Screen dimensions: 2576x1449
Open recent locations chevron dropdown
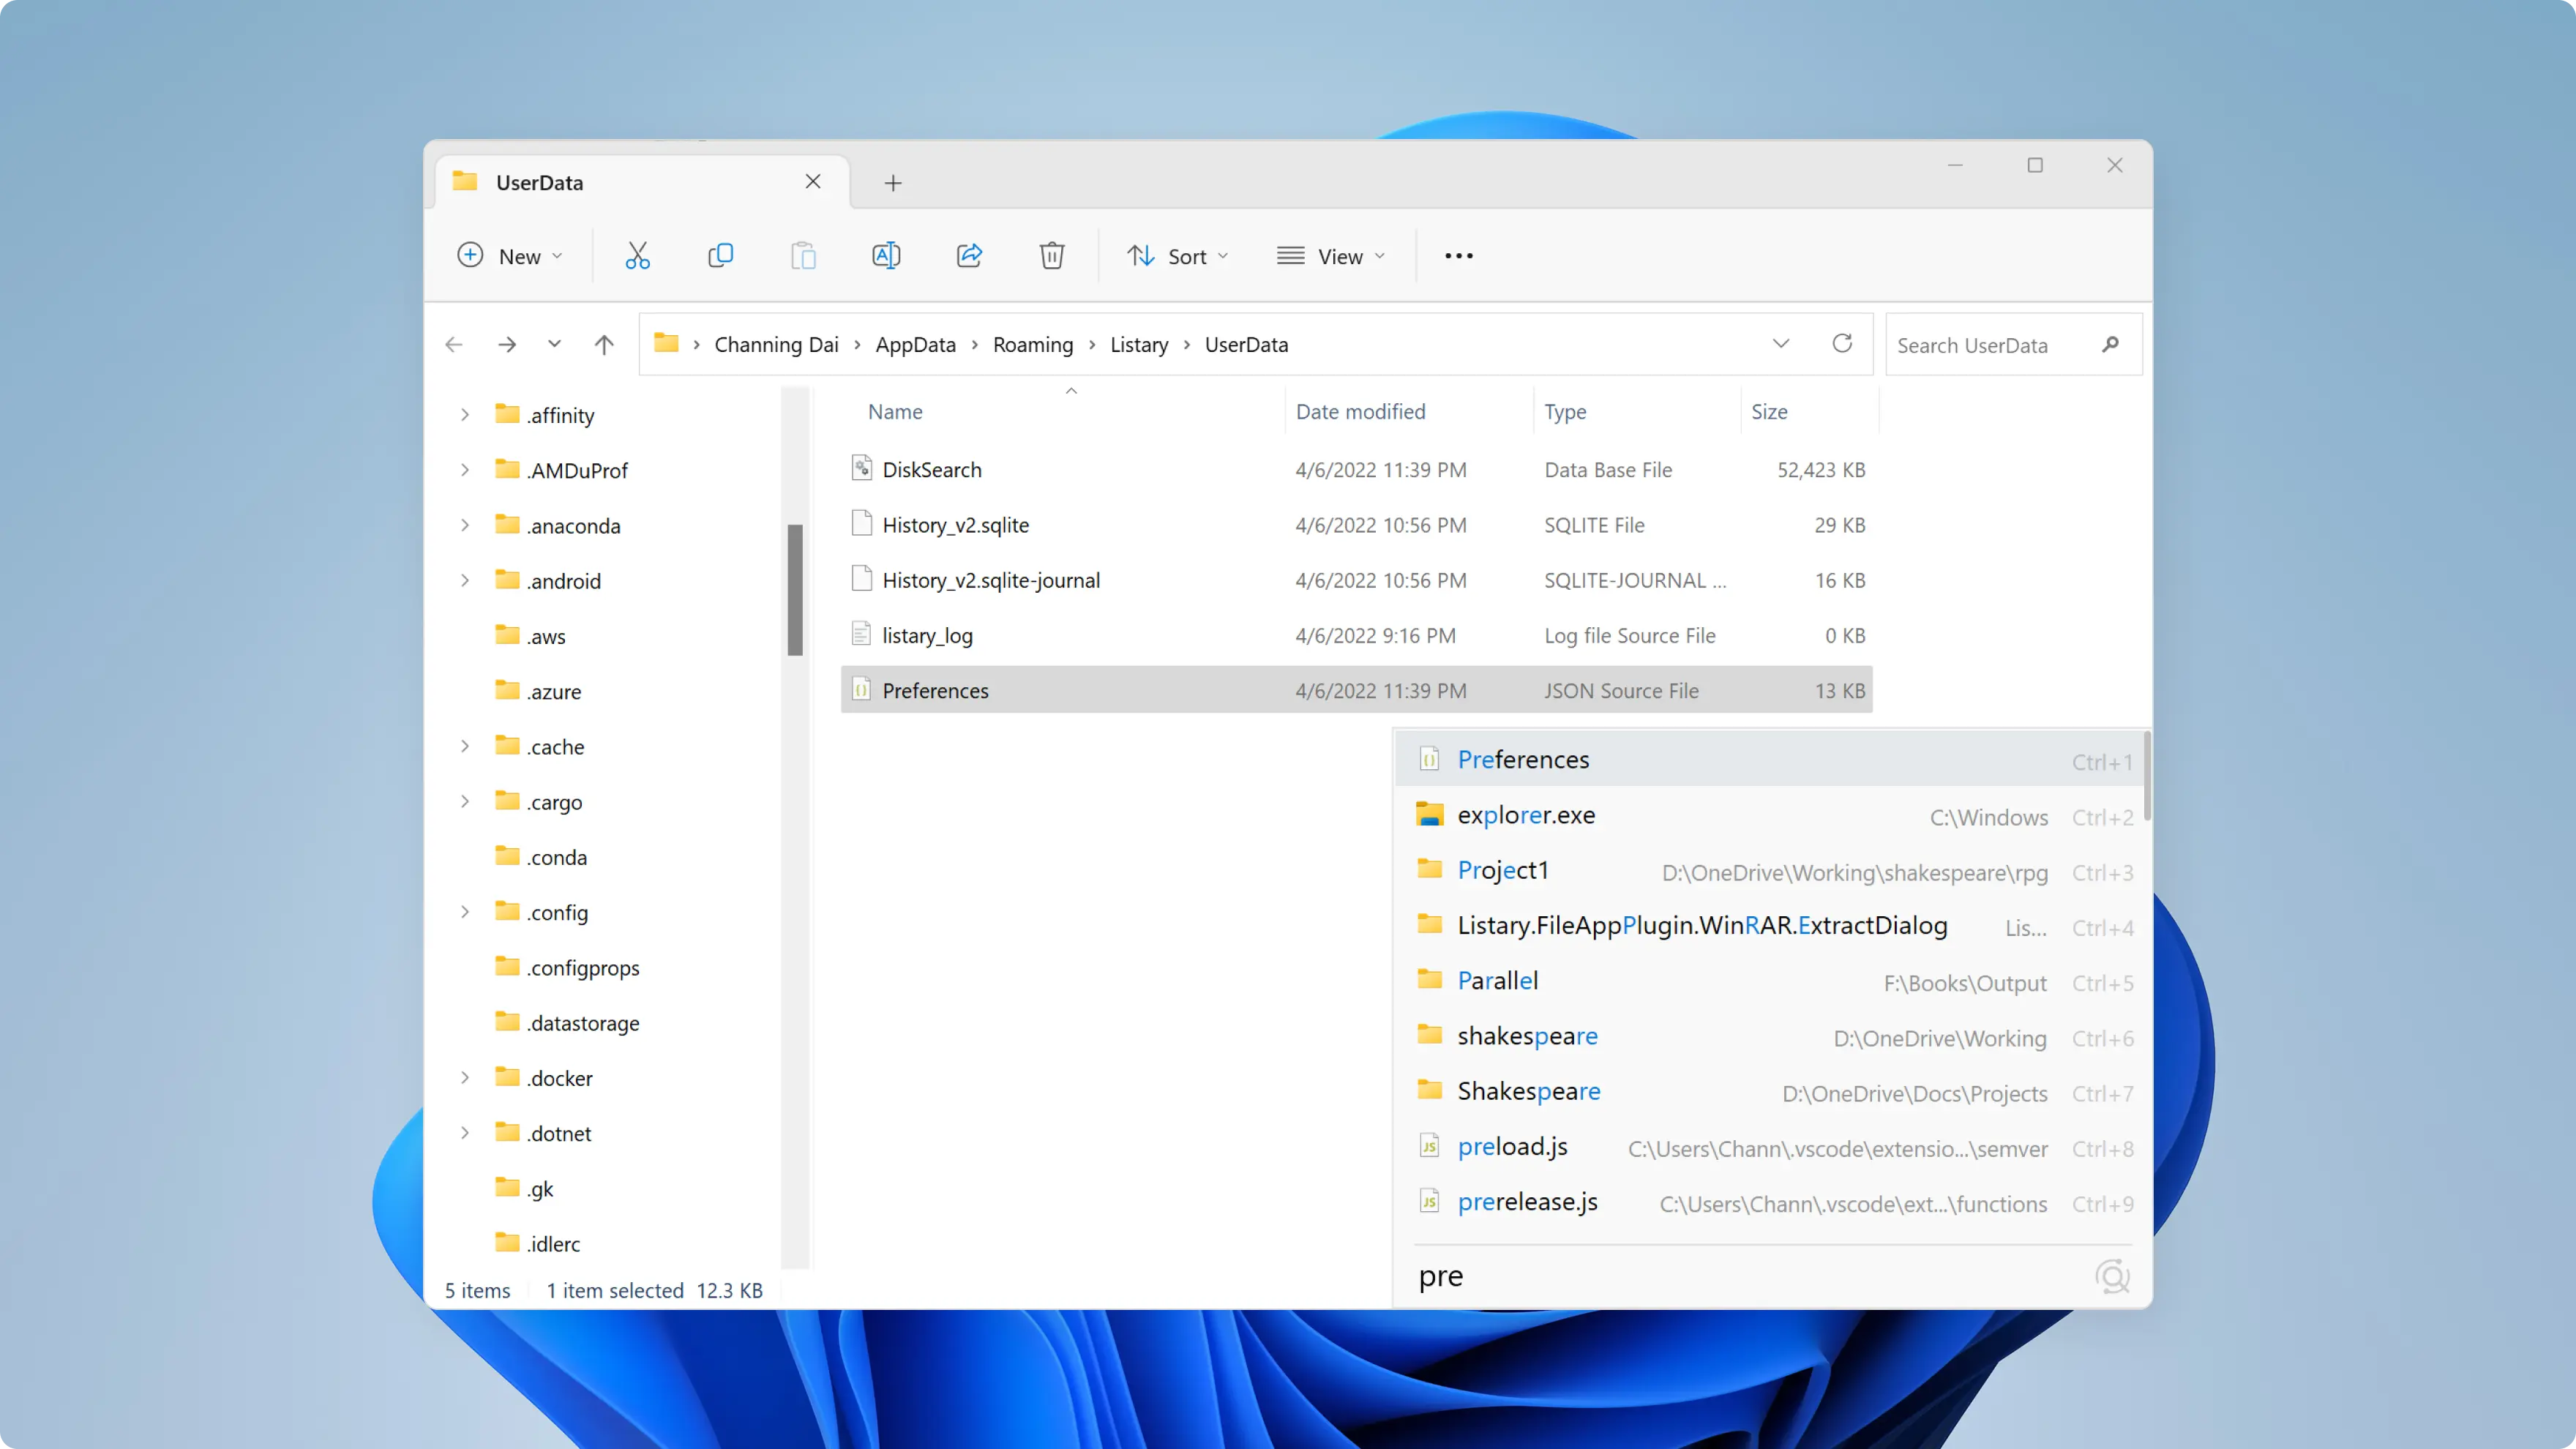[x=554, y=345]
